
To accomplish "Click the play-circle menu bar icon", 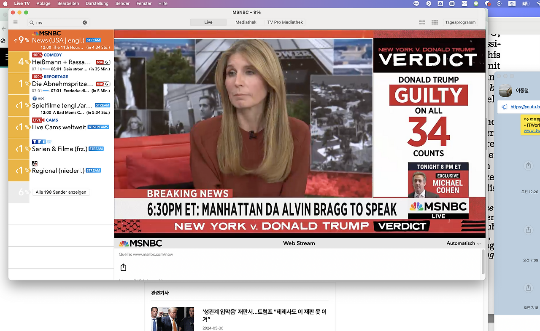I will (499, 3).
